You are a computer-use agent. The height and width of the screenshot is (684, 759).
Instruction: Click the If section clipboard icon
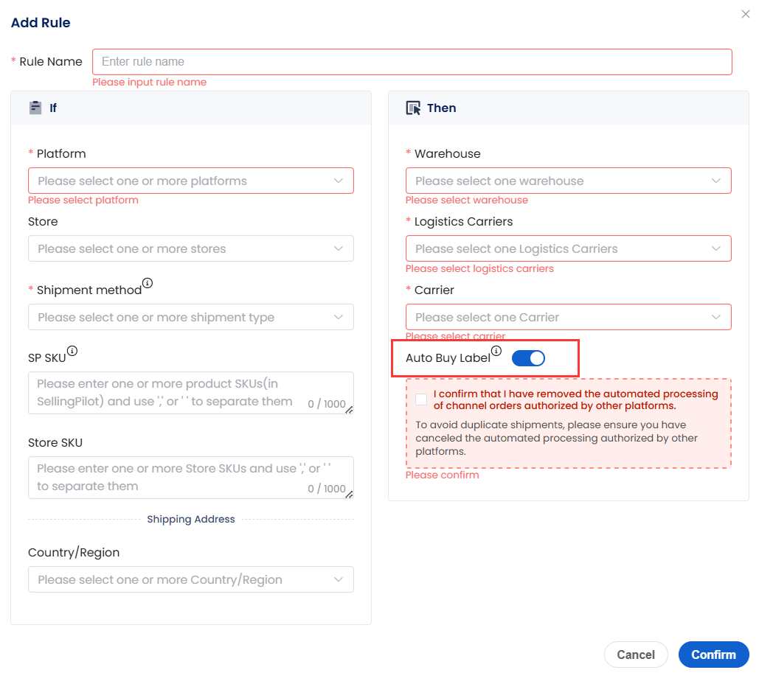35,108
